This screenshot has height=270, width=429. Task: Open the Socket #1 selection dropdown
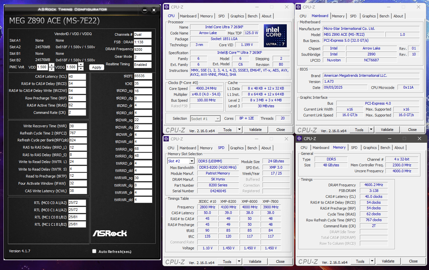[217, 118]
